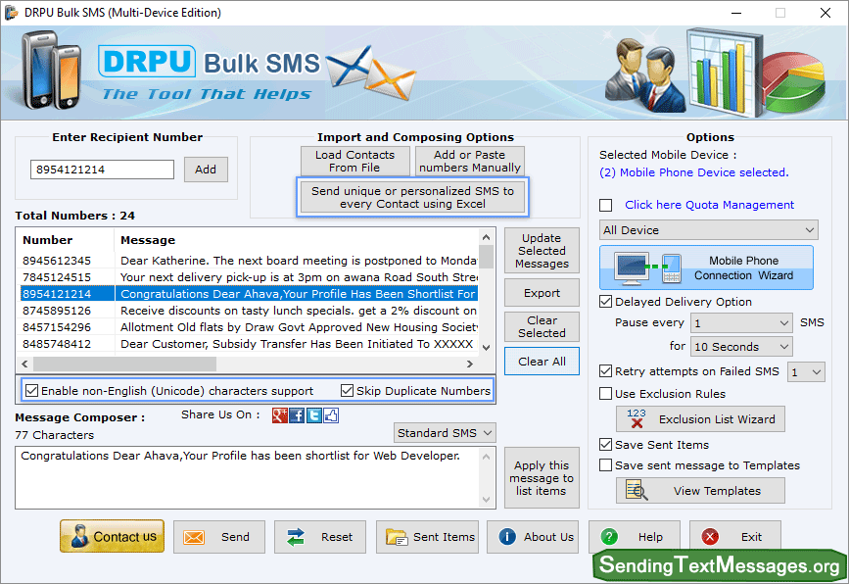Open the Pause every SMS dropdown
Viewport: 849px width, 584px height.
[741, 323]
